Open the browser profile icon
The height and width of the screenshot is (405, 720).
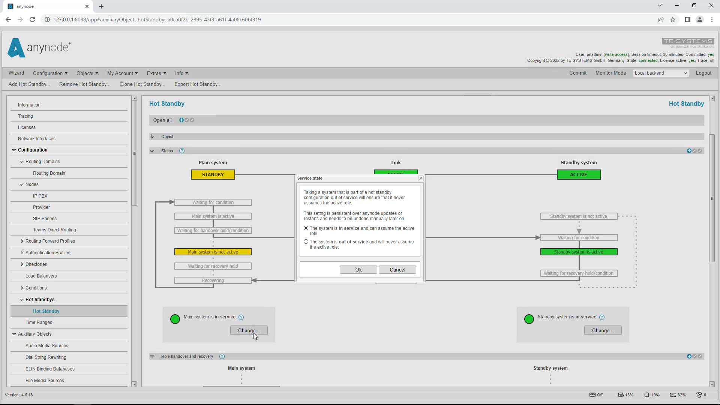tap(699, 19)
